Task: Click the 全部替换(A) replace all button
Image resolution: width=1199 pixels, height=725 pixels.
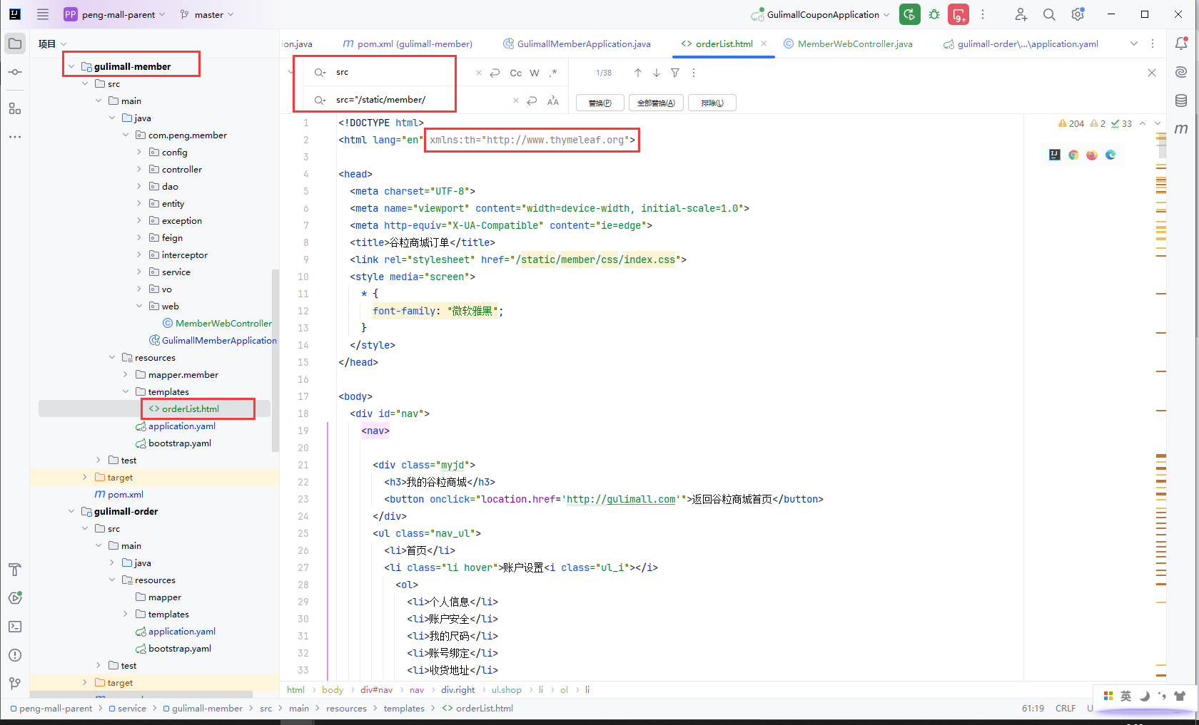Action: [x=656, y=103]
